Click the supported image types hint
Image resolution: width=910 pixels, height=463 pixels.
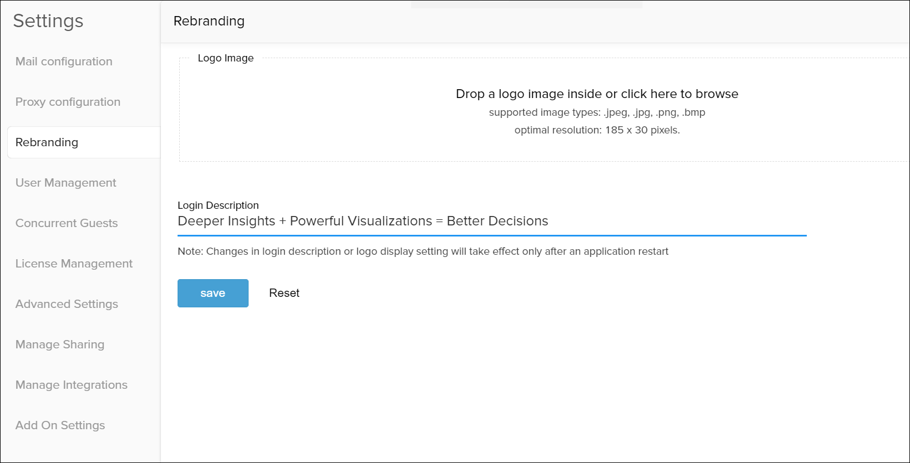(597, 112)
